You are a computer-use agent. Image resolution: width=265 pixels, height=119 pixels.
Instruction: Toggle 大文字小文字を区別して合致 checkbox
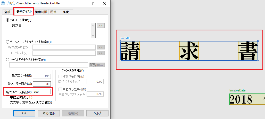8,102
